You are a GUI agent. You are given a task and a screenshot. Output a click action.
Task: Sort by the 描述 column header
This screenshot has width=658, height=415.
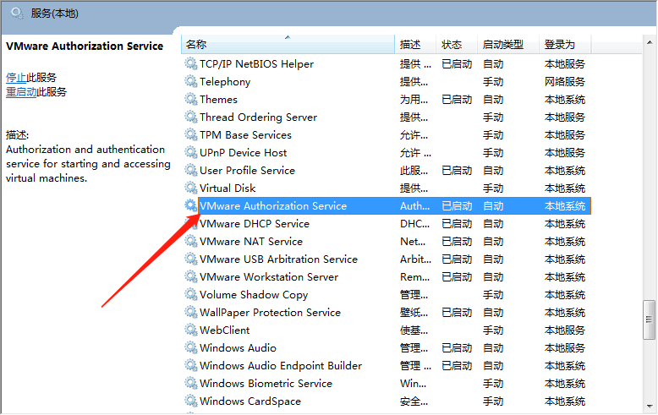tap(415, 45)
